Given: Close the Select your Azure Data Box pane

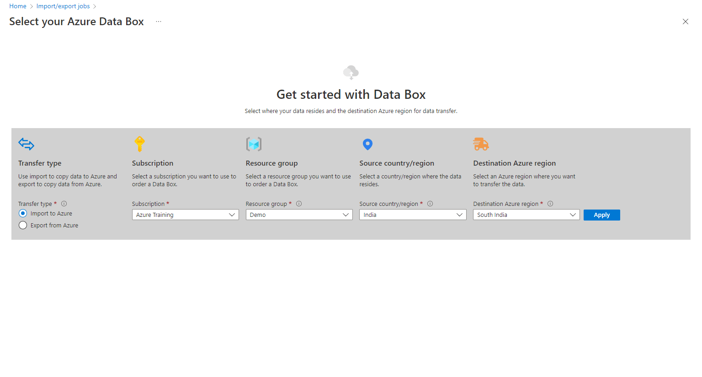Looking at the screenshot, I should (x=686, y=22).
